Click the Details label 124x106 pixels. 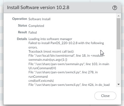[x=22, y=39]
